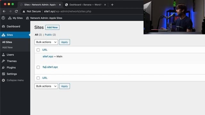205x115 pixels.
Task: Sort by URL column header
Action: click(x=45, y=50)
